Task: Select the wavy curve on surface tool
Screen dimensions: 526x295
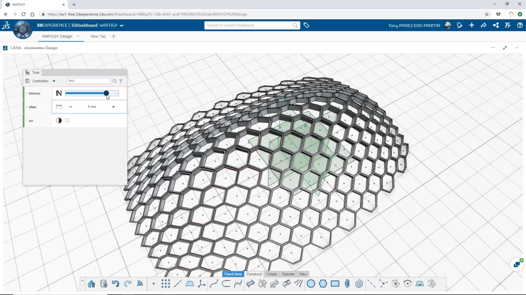Action: pyautogui.click(x=238, y=284)
